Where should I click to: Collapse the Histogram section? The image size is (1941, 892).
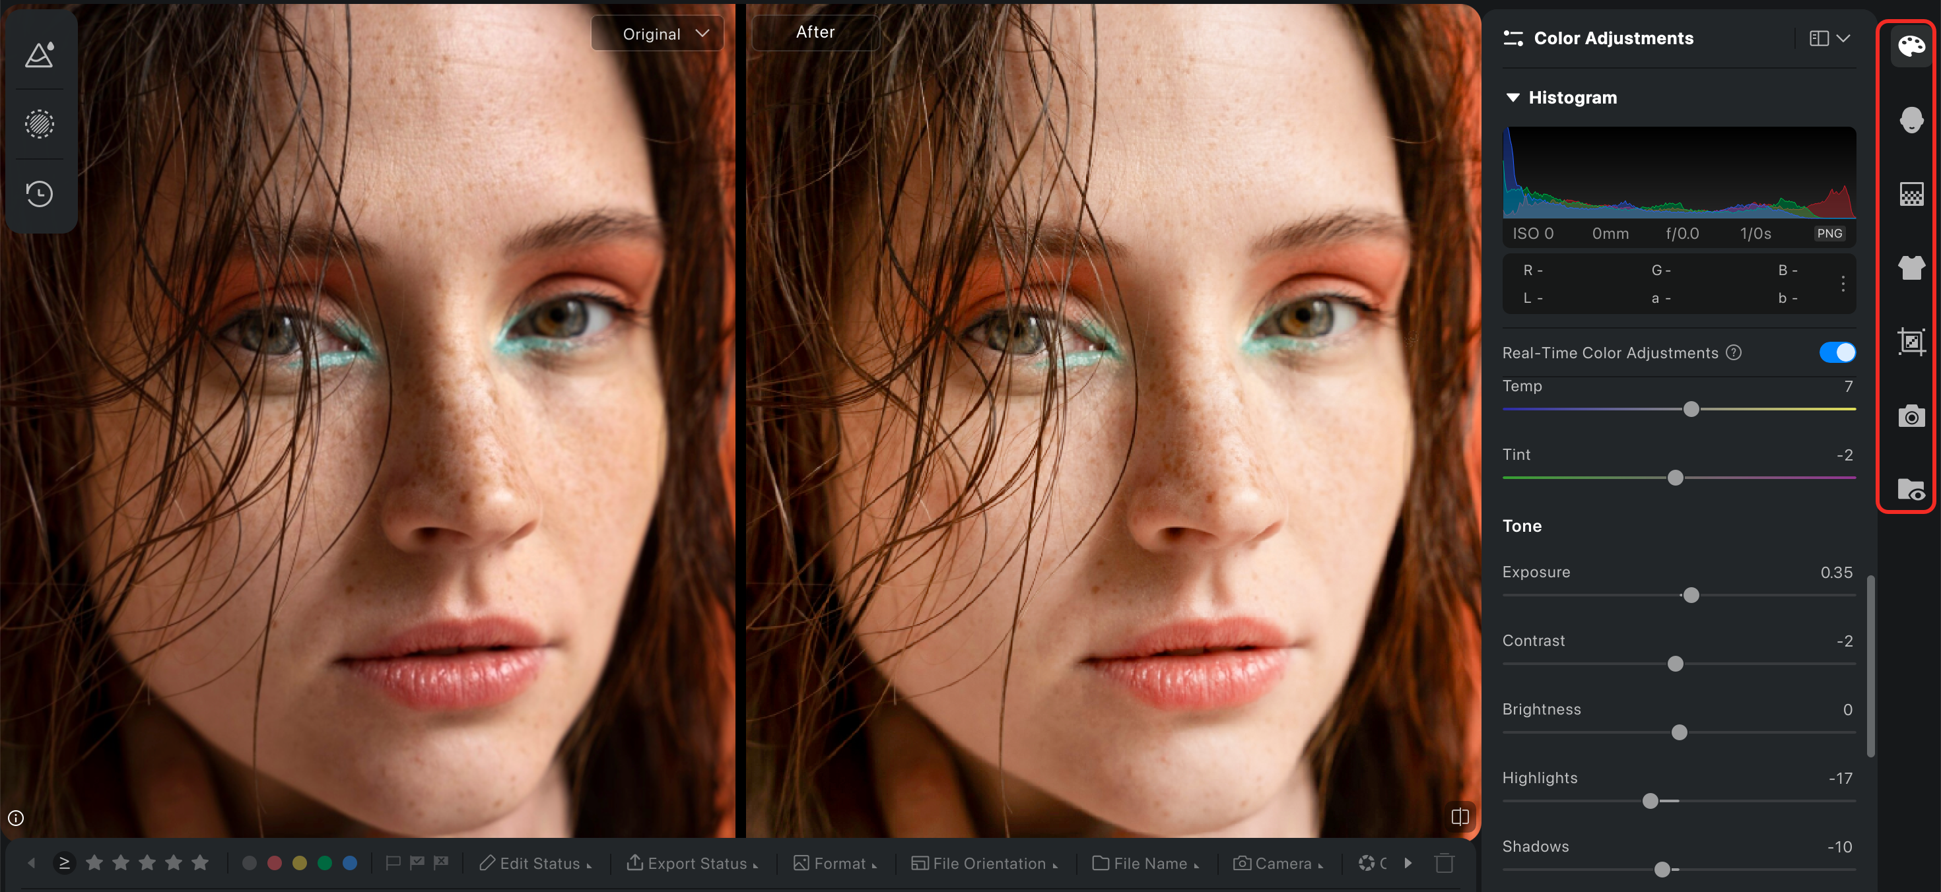pos(1513,98)
